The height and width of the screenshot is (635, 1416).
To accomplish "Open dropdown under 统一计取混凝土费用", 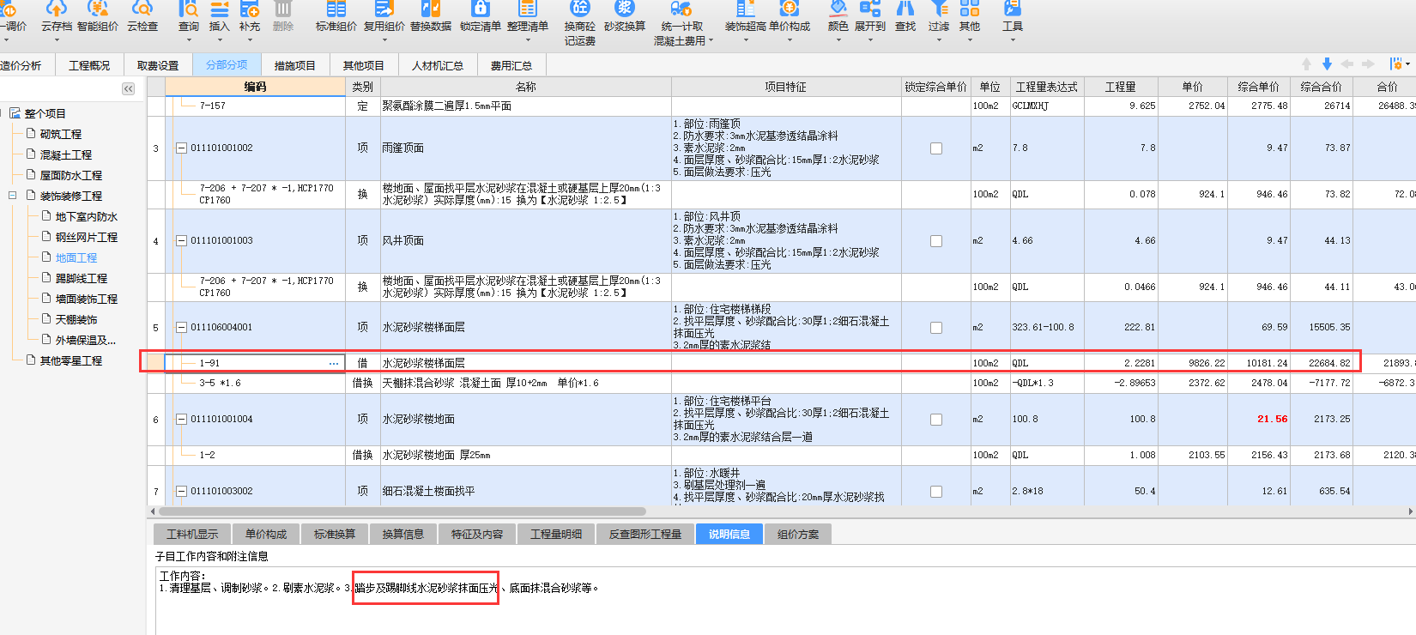I will coord(711,40).
